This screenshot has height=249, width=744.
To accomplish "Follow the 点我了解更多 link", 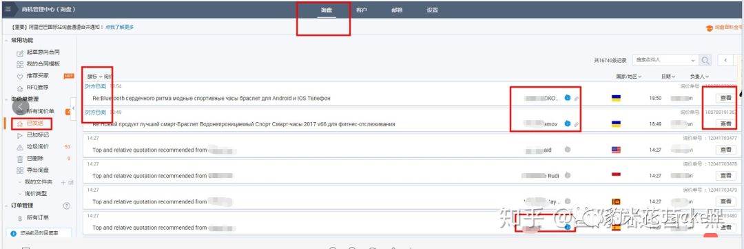I will [x=120, y=27].
